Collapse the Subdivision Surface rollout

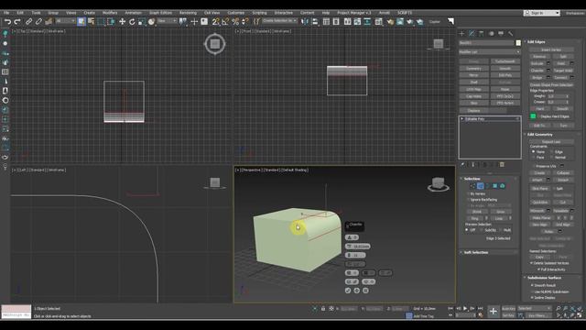544,278
